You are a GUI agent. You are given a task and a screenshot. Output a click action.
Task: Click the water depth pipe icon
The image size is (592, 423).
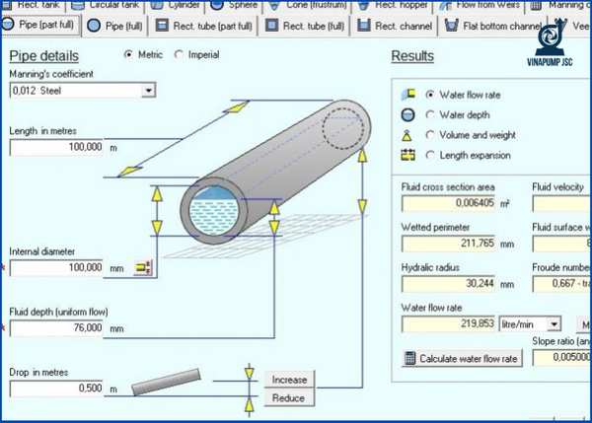(x=407, y=114)
